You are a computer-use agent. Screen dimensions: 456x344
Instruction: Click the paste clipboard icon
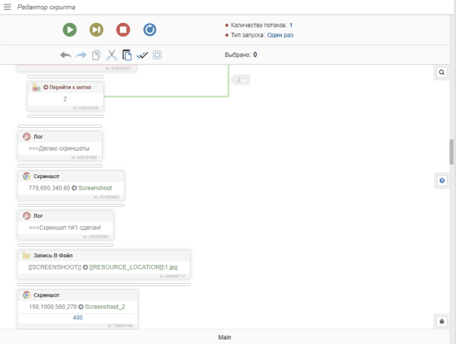pyautogui.click(x=127, y=55)
